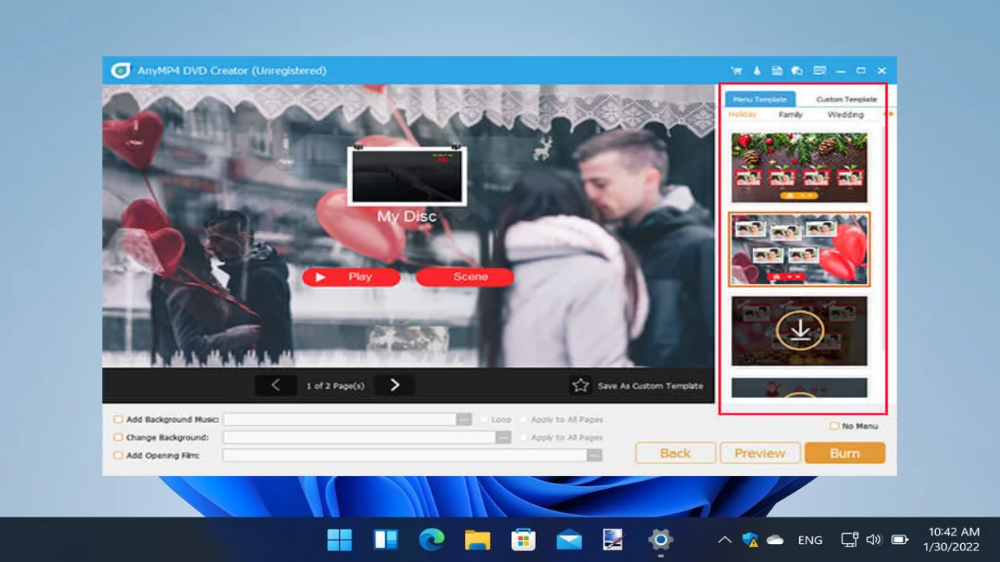Image resolution: width=1000 pixels, height=562 pixels.
Task: Go to the next menu page arrow
Action: click(x=395, y=385)
